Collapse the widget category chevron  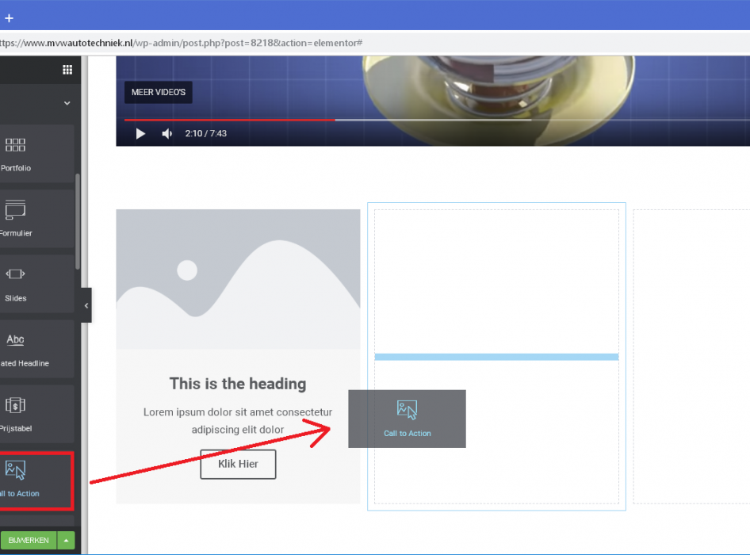click(67, 103)
